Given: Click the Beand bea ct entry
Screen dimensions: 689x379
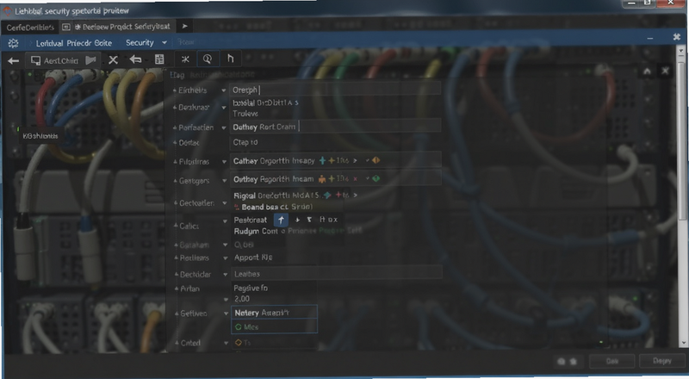Looking at the screenshot, I should tap(276, 207).
